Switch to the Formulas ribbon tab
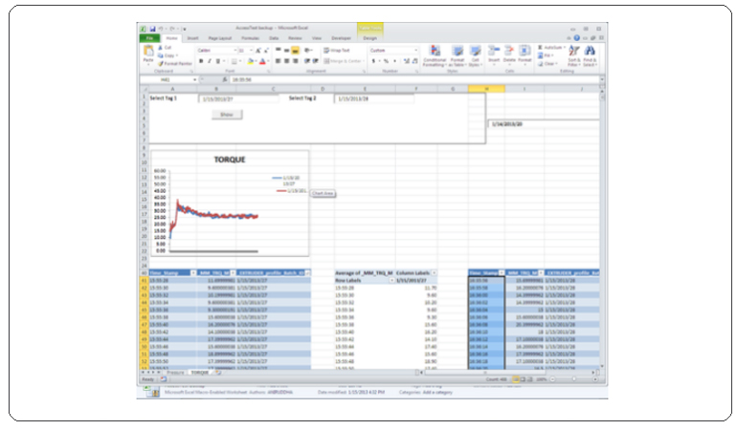 pyautogui.click(x=250, y=38)
